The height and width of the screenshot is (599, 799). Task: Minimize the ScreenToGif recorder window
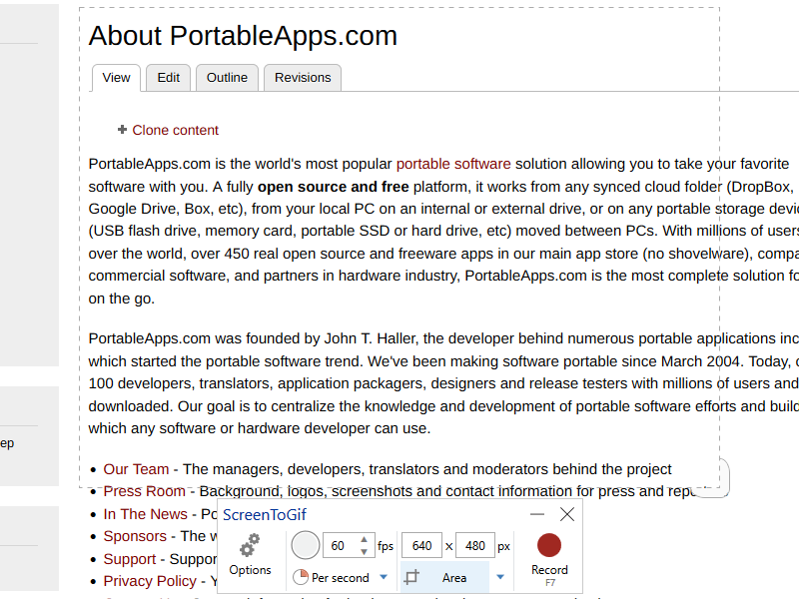(x=537, y=514)
